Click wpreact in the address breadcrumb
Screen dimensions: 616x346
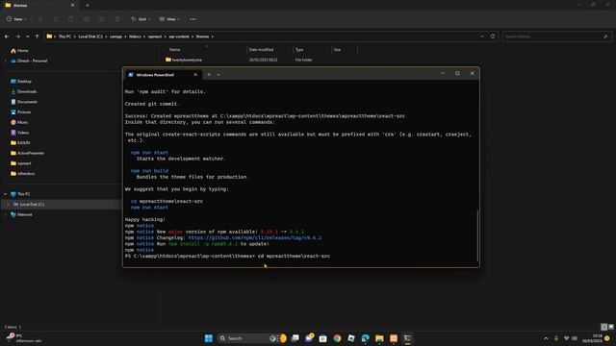tap(155, 37)
